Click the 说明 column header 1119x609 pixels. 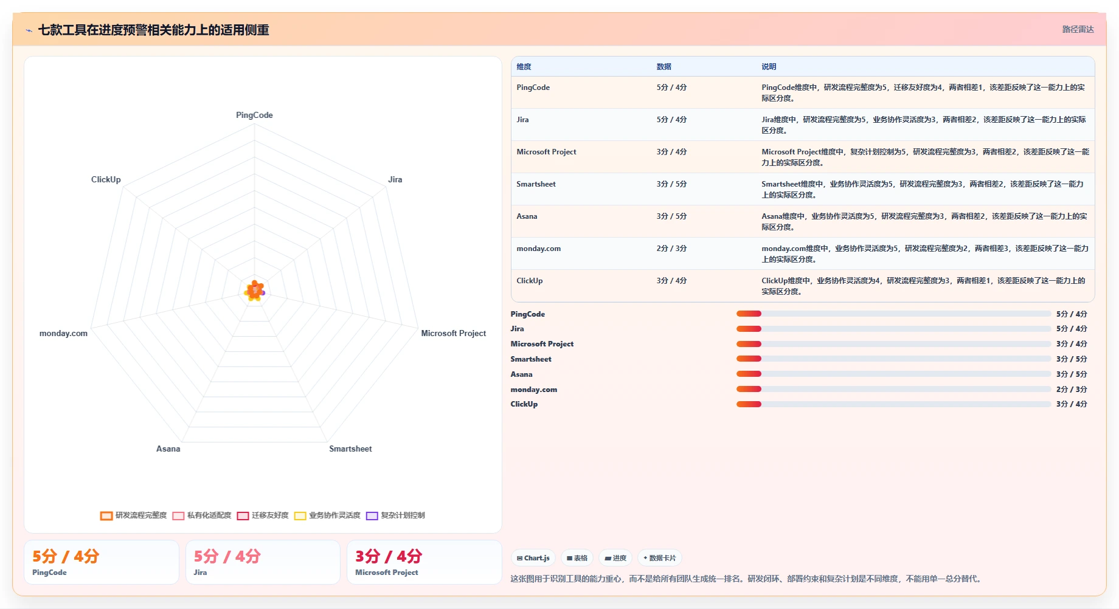[769, 67]
